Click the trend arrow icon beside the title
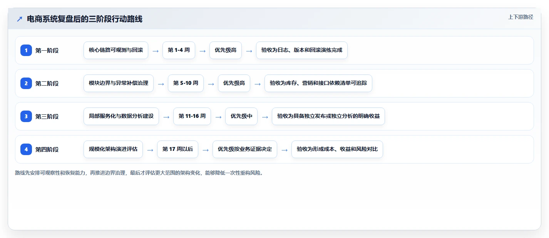This screenshot has height=238, width=549. pyautogui.click(x=20, y=19)
